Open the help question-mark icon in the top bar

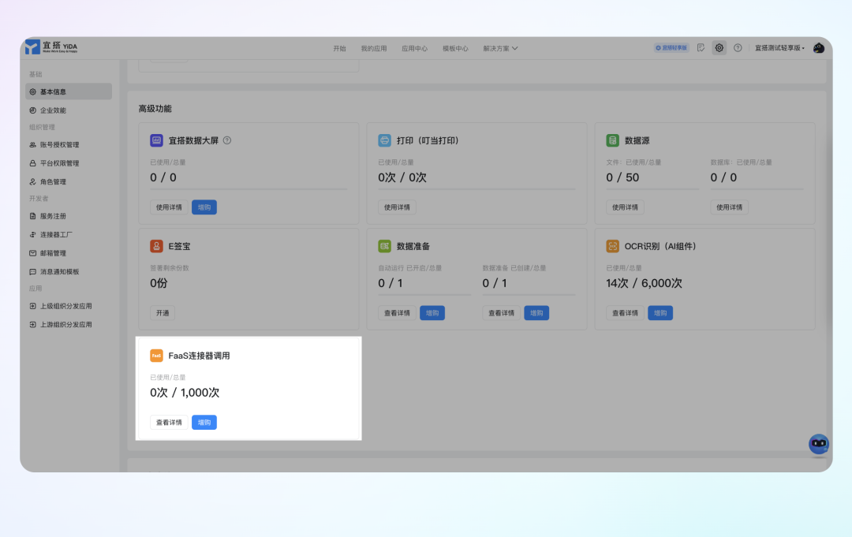point(738,48)
